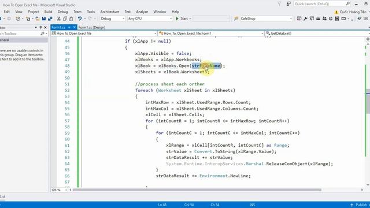Open the Team menu
The height and width of the screenshot is (208, 370).
point(77,12)
